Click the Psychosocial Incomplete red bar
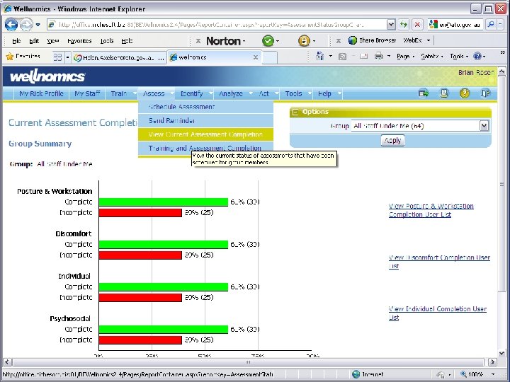Viewport: 510px width, 382px height. pos(140,340)
